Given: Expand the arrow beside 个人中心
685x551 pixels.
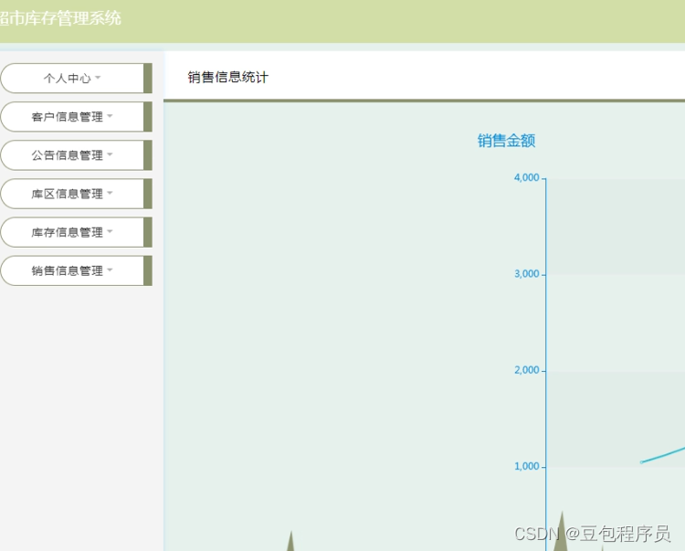Looking at the screenshot, I should pyautogui.click(x=98, y=78).
